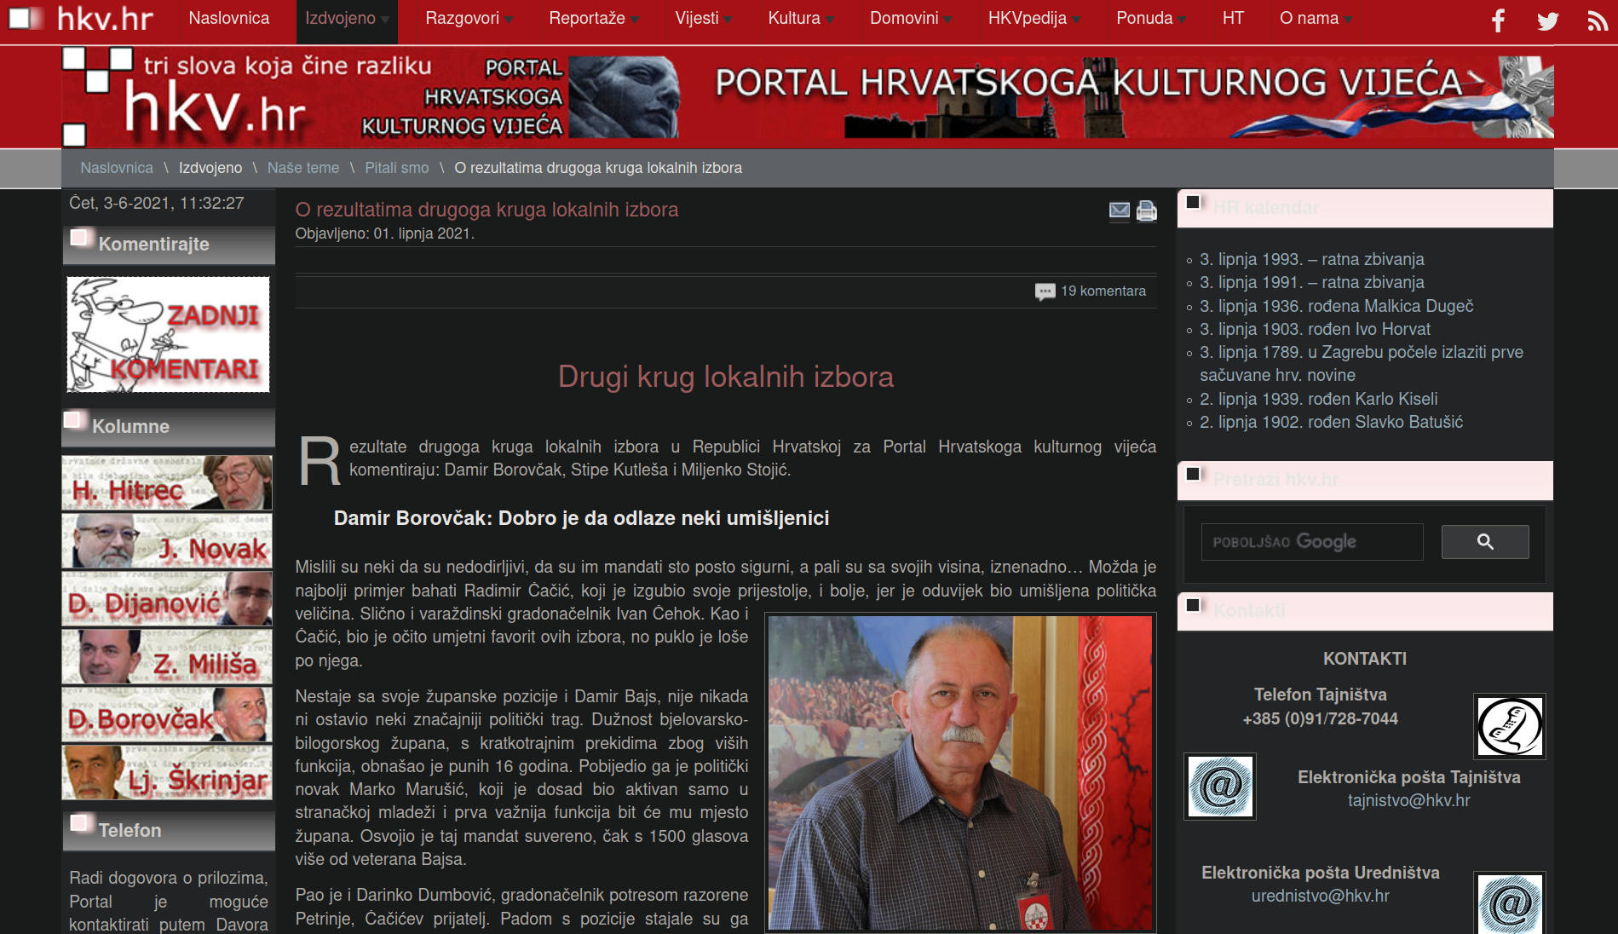Screen dimensions: 1618x934
Task: Expand the Izdvojeno dropdown menu
Action: click(346, 19)
